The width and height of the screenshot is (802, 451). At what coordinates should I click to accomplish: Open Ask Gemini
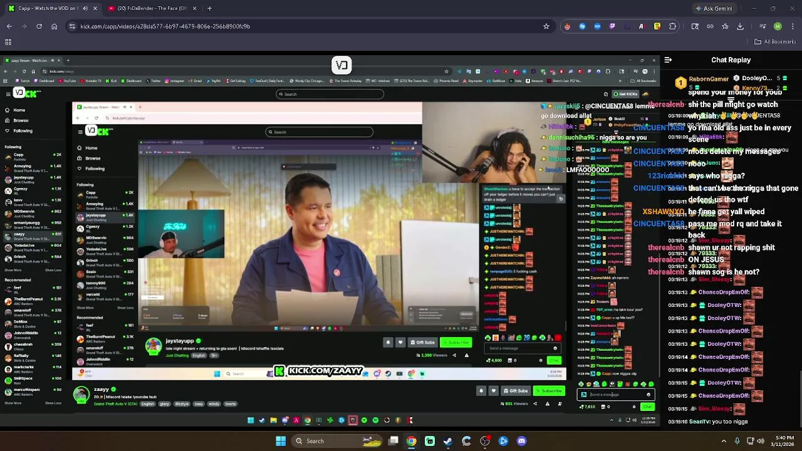[714, 9]
